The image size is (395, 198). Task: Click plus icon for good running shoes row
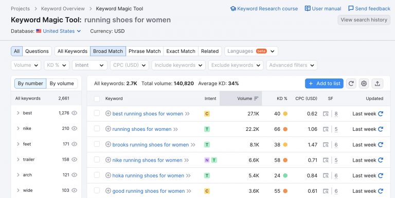108,191
